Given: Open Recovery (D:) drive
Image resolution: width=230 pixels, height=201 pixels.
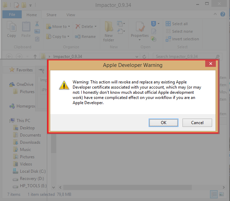Looking at the screenshot, I should (x=28, y=179).
